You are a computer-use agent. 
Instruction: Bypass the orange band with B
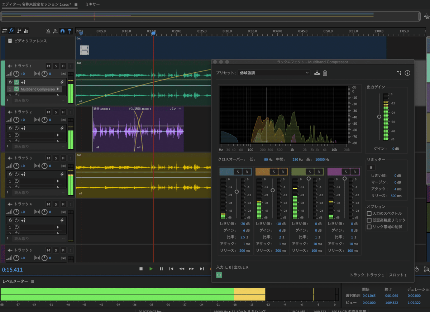click(x=282, y=172)
